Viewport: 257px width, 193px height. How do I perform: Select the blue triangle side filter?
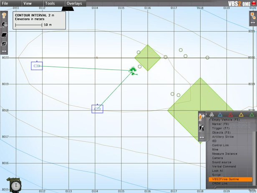coord(220,115)
